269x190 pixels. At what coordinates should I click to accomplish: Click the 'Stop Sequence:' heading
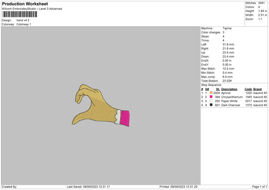(211, 85)
